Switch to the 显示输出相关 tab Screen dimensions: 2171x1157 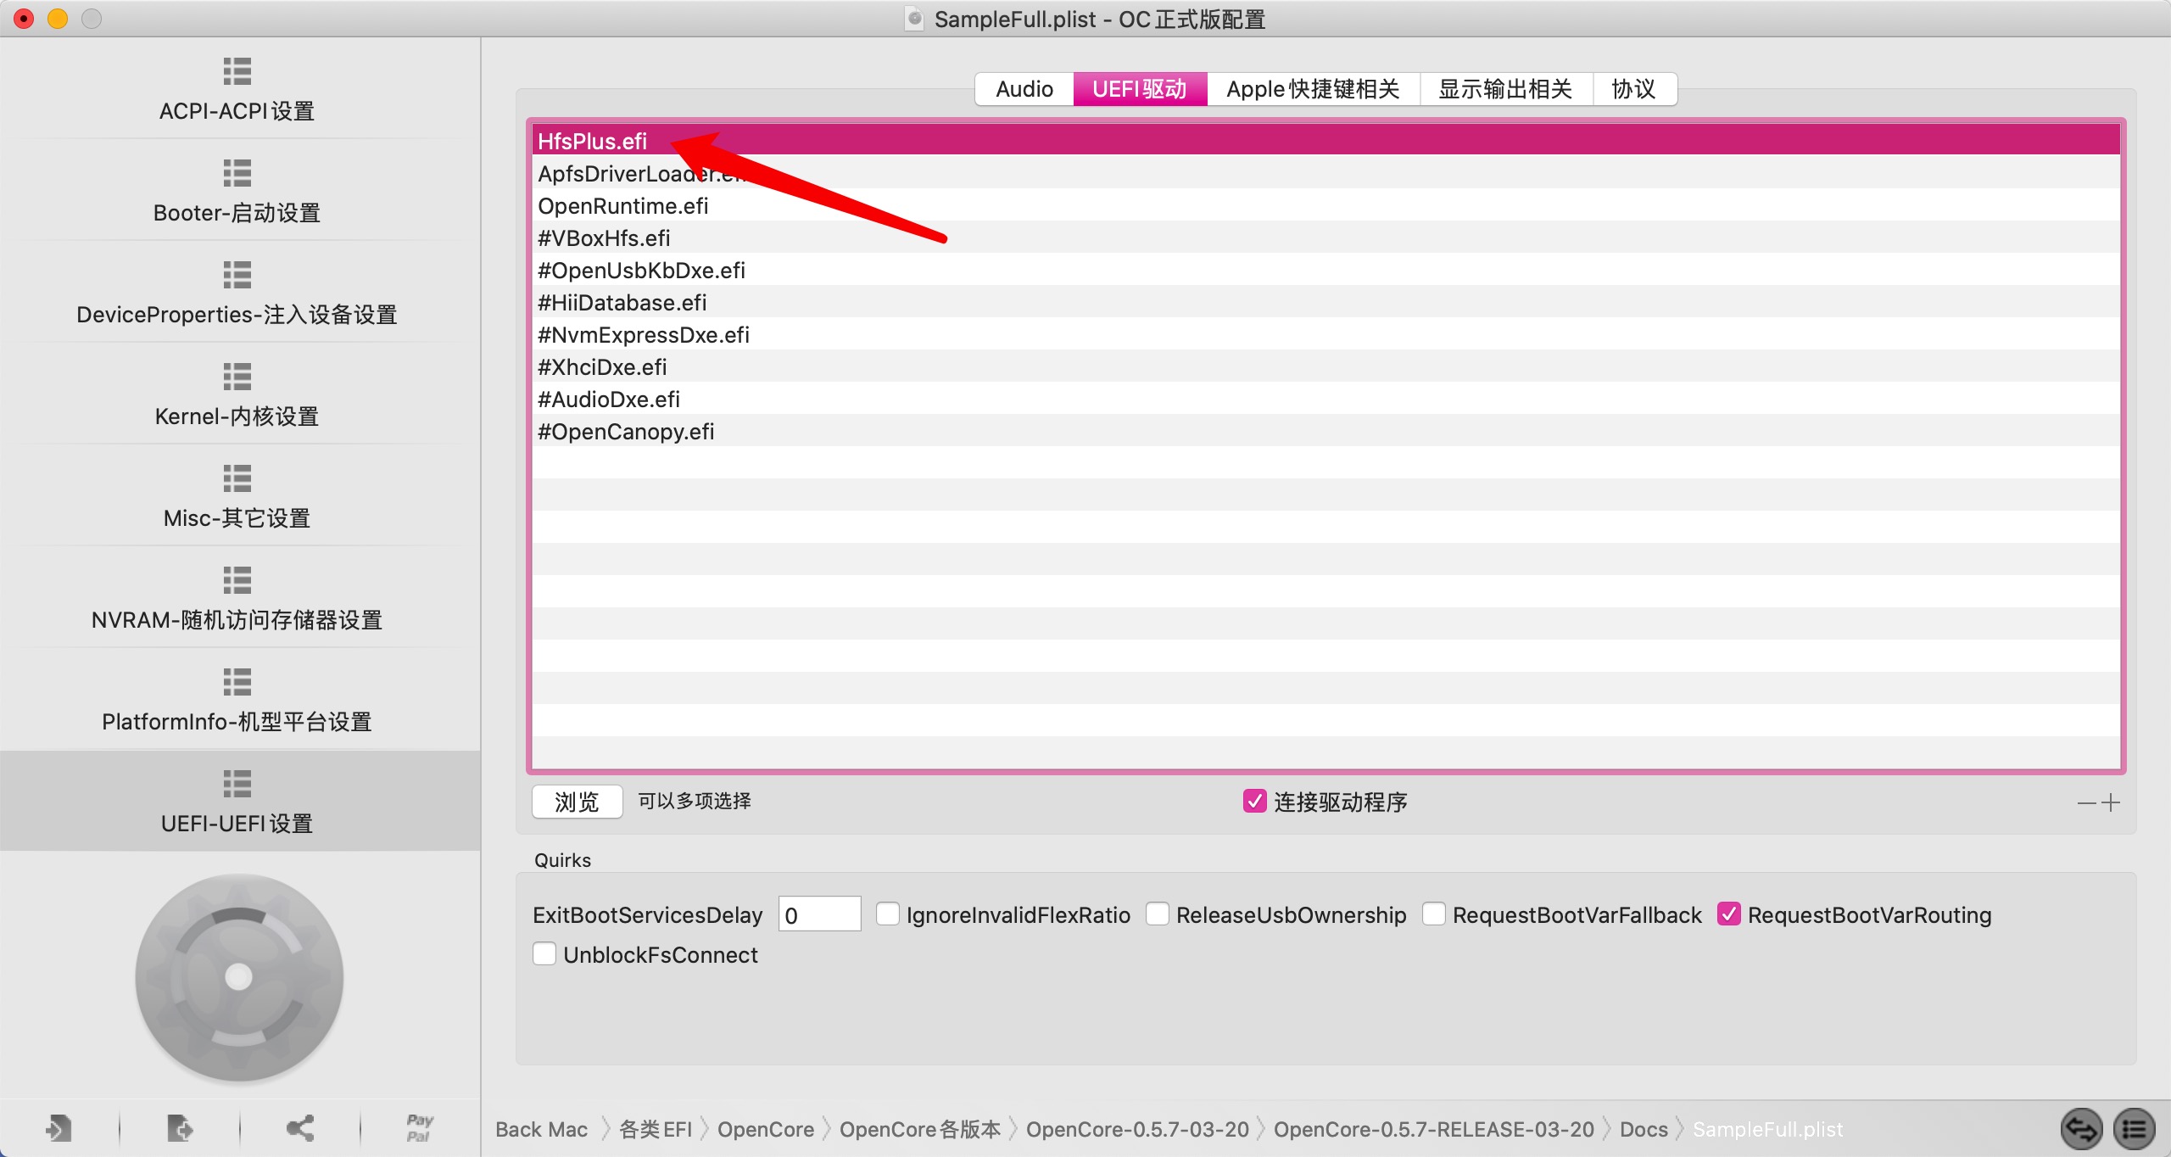[x=1505, y=89]
